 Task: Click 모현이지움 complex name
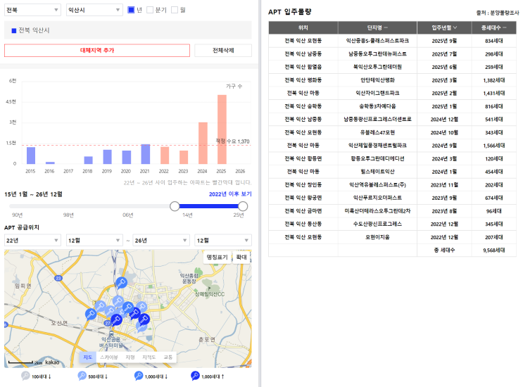click(x=377, y=237)
